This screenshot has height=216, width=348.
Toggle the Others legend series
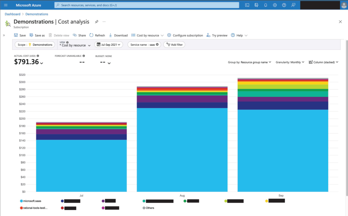pyautogui.click(x=148, y=208)
